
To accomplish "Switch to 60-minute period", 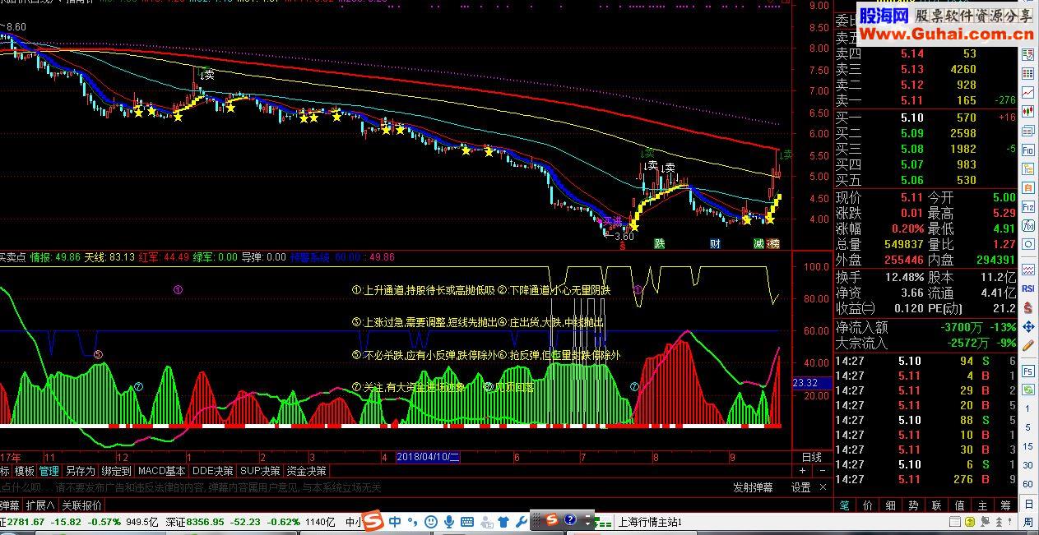I will [1027, 484].
